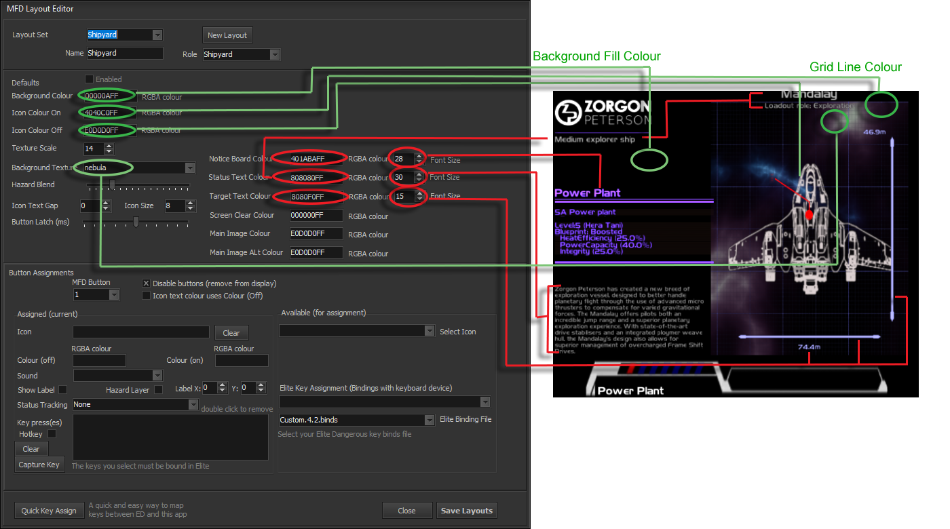Screen dimensions: 950x529
Task: Open the Background Texture dropdown
Action: pyautogui.click(x=190, y=168)
